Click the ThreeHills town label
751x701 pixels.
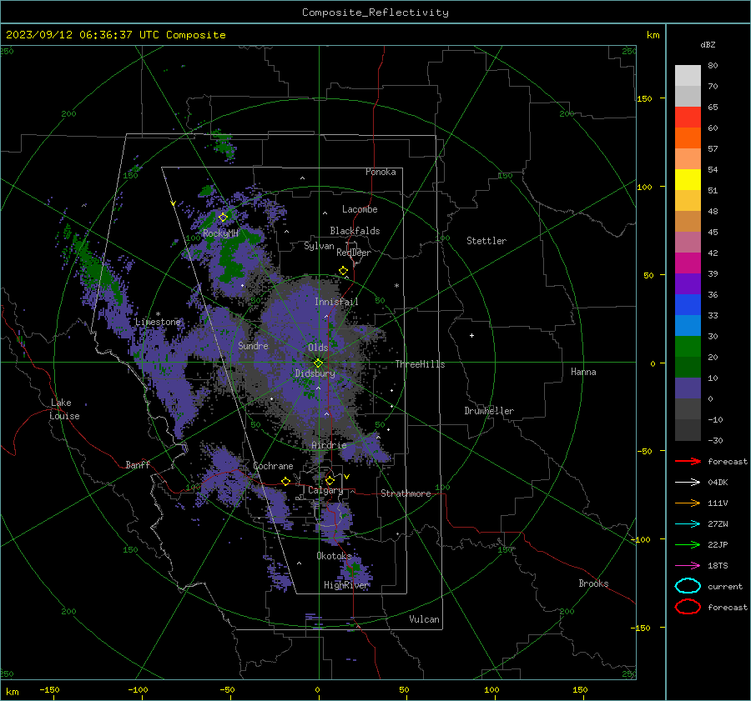(420, 364)
